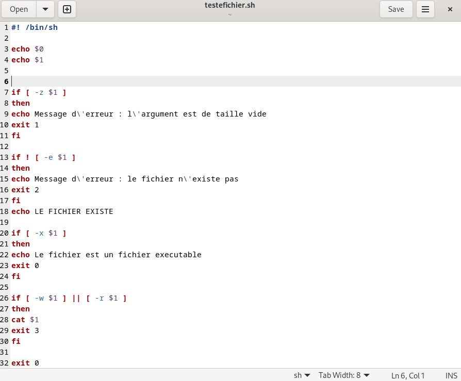Click the Open button
This screenshot has height=381, width=461.
pos(19,9)
